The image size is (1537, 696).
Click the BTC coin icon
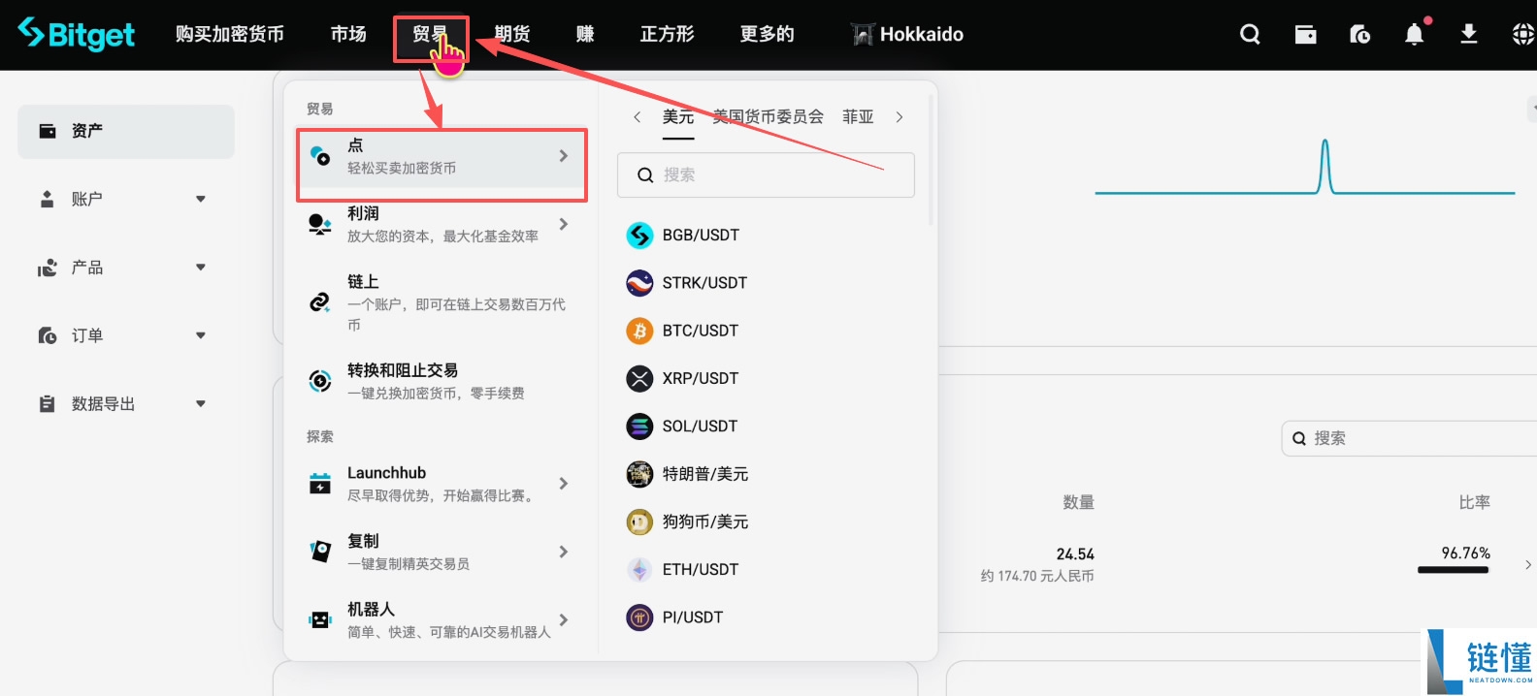tap(639, 331)
